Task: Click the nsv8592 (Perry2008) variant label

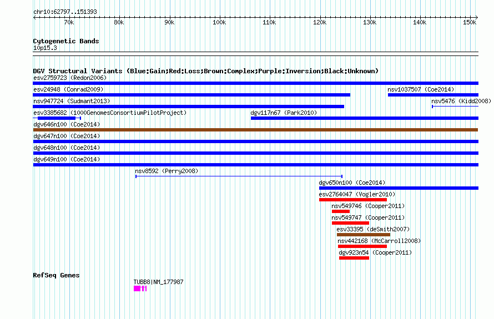Action: pos(167,171)
